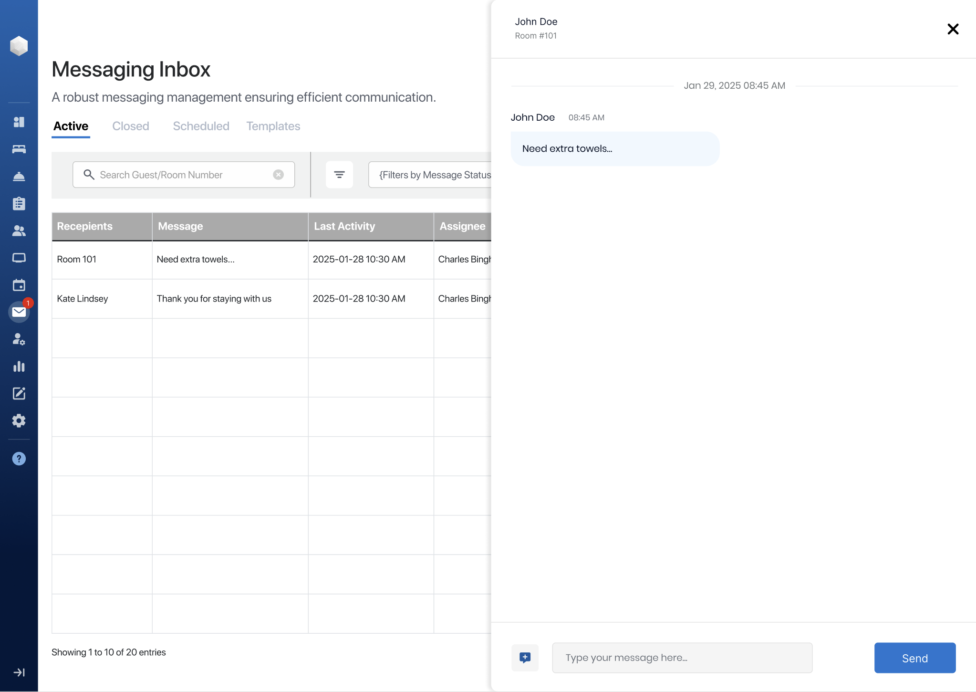This screenshot has width=976, height=692.
Task: Click 'Showing 1 to 10 of 20 entries'
Action: coord(109,652)
